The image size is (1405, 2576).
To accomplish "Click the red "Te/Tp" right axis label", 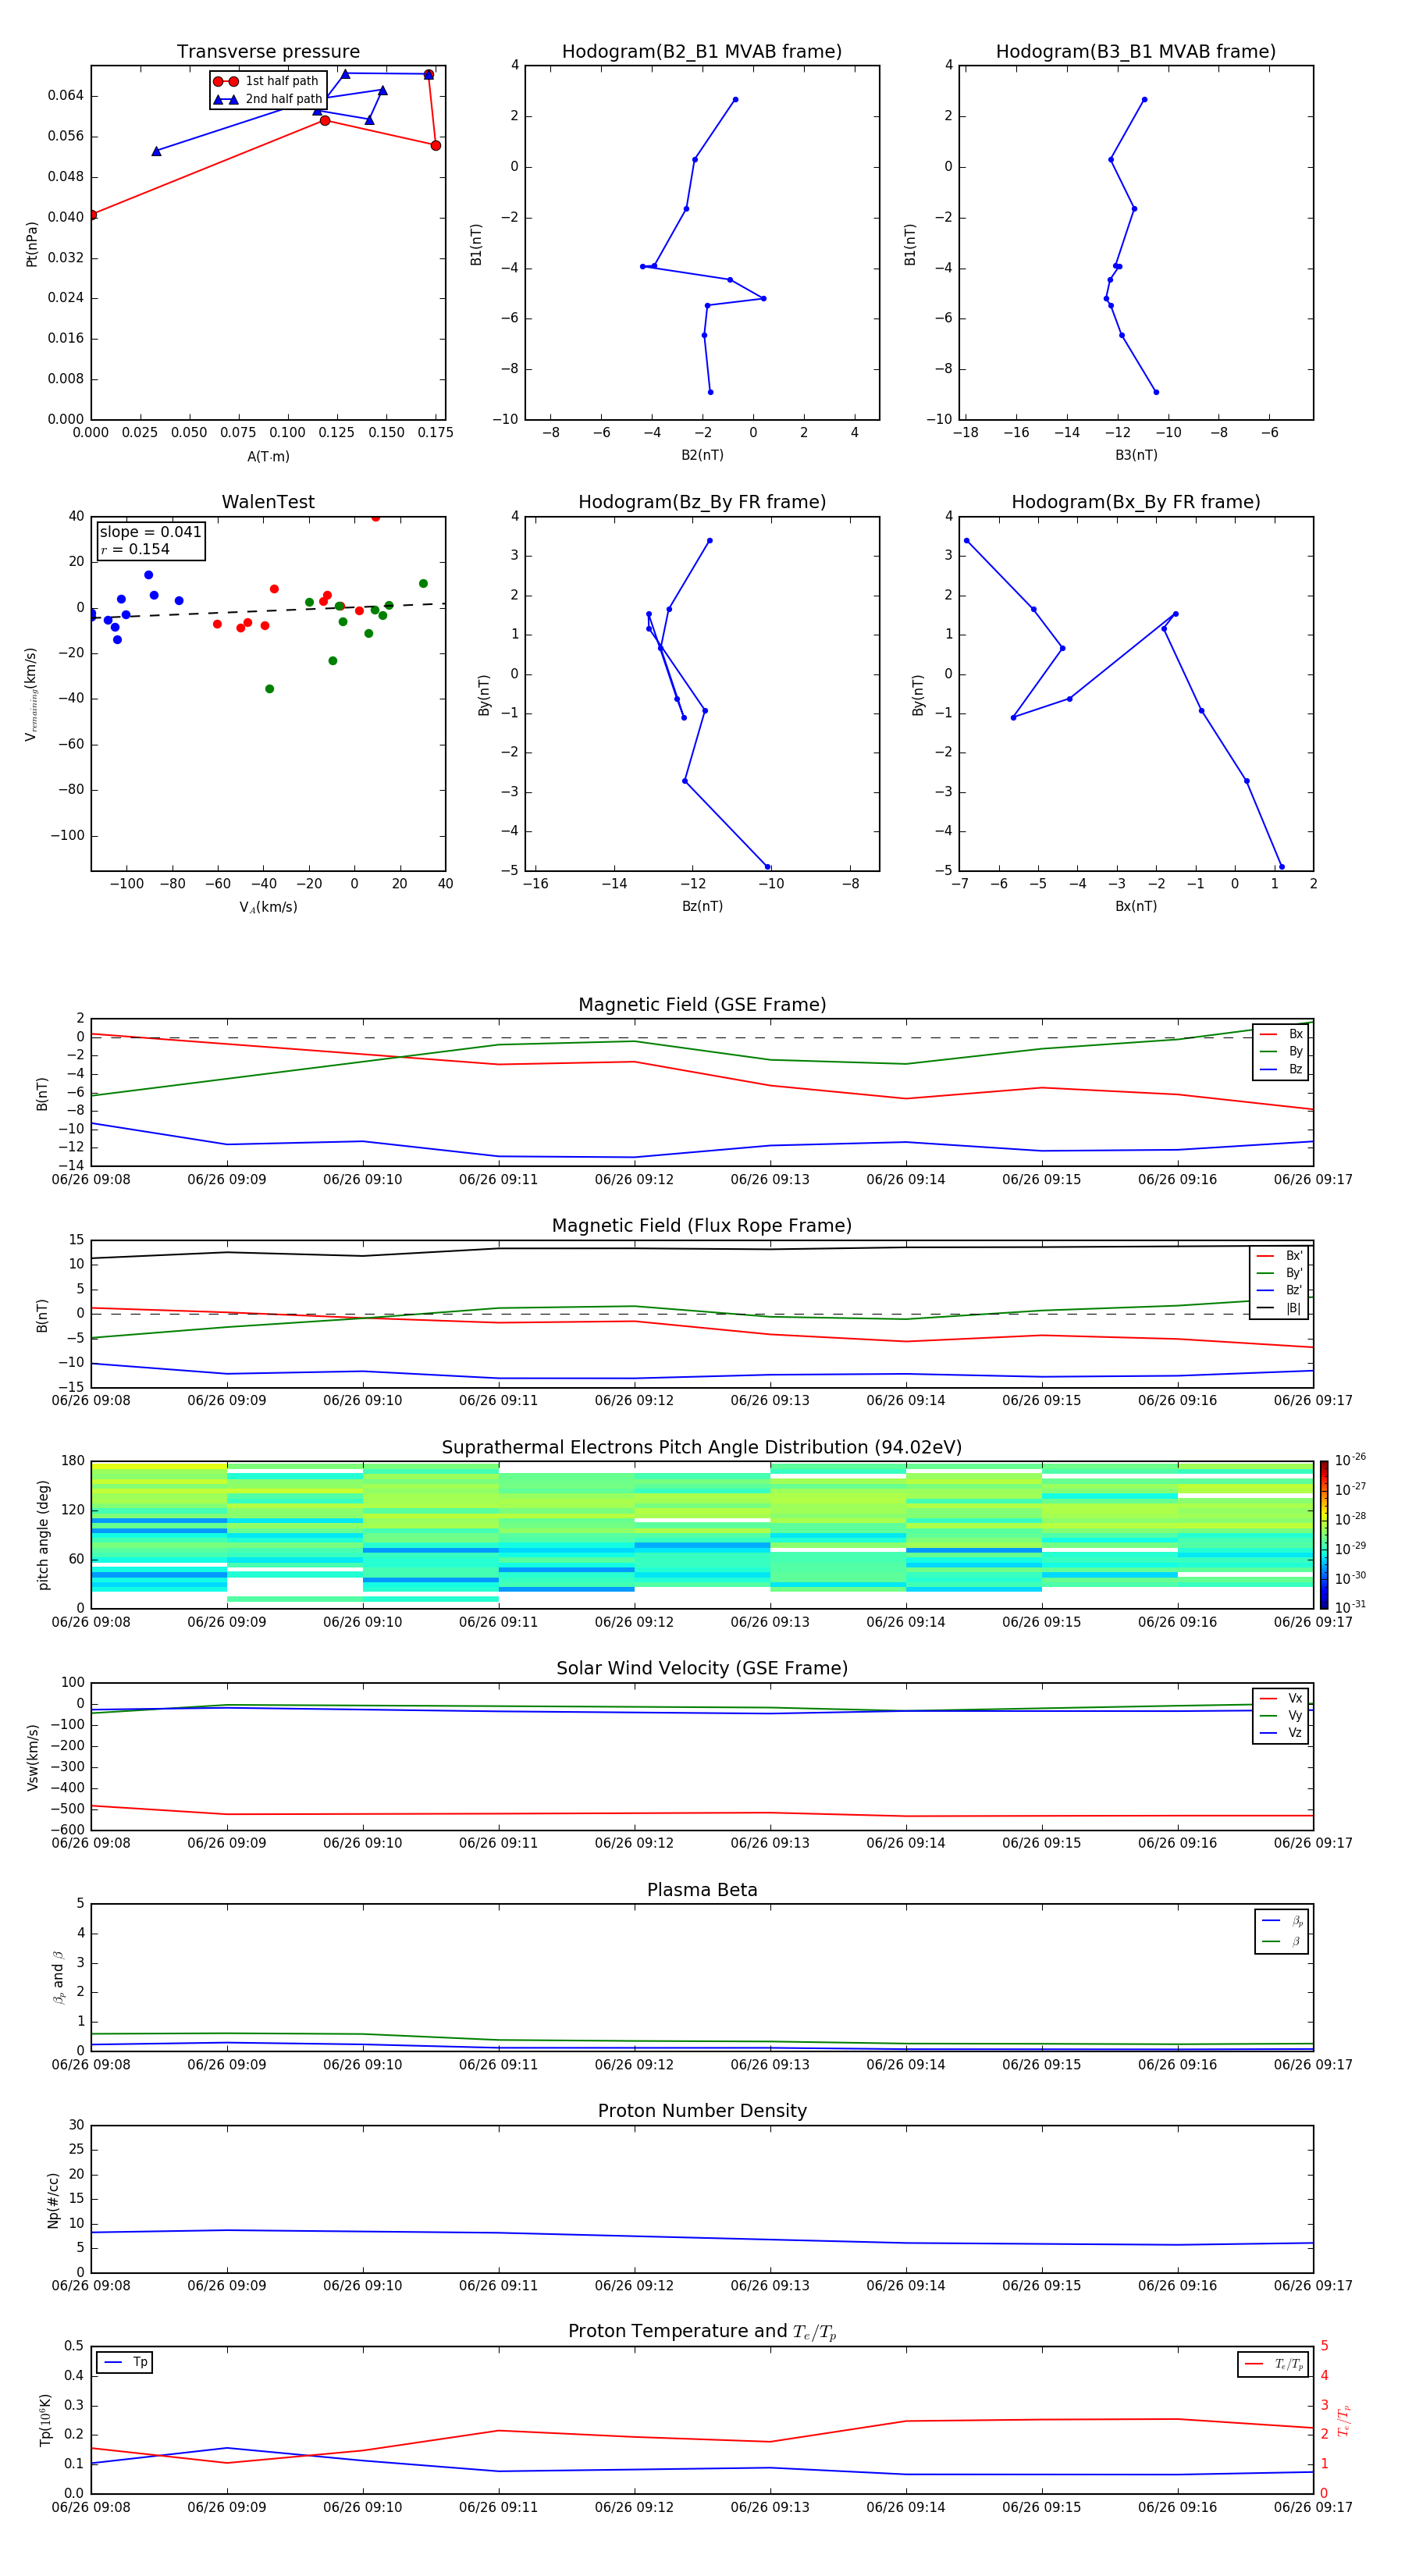I will point(1344,2420).
